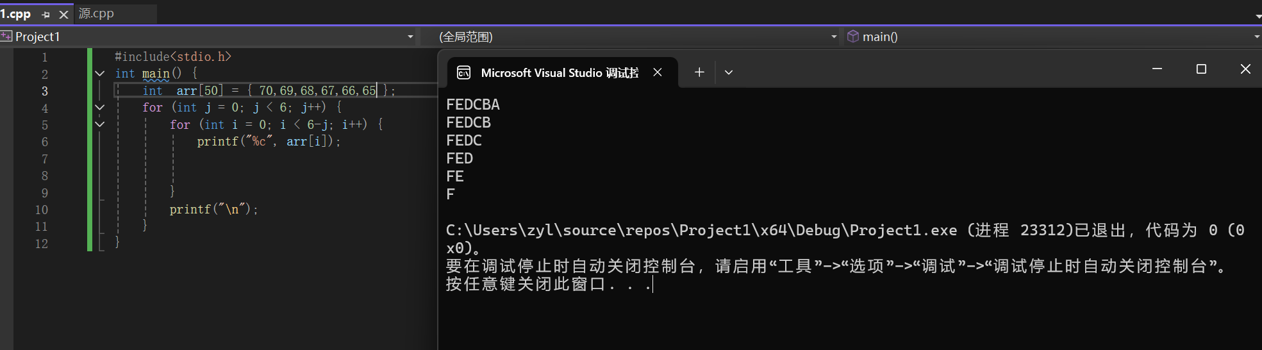Collapse the inner for-loop on line 5

[x=100, y=124]
